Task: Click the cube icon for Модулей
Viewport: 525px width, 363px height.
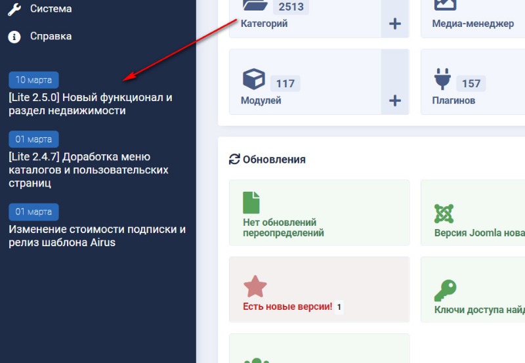Action: click(x=253, y=80)
